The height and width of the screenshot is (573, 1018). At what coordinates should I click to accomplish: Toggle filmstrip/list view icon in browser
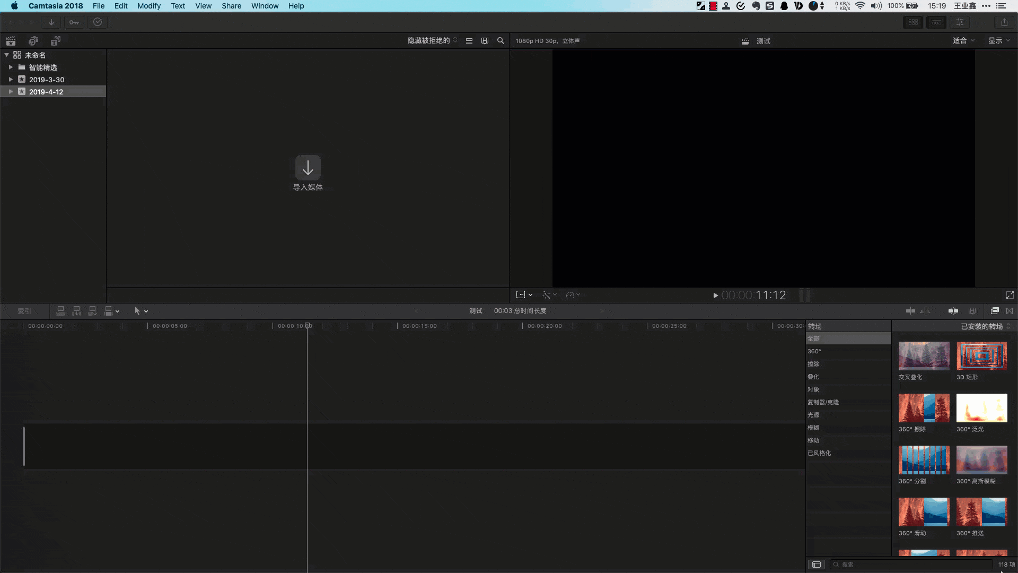pyautogui.click(x=469, y=41)
